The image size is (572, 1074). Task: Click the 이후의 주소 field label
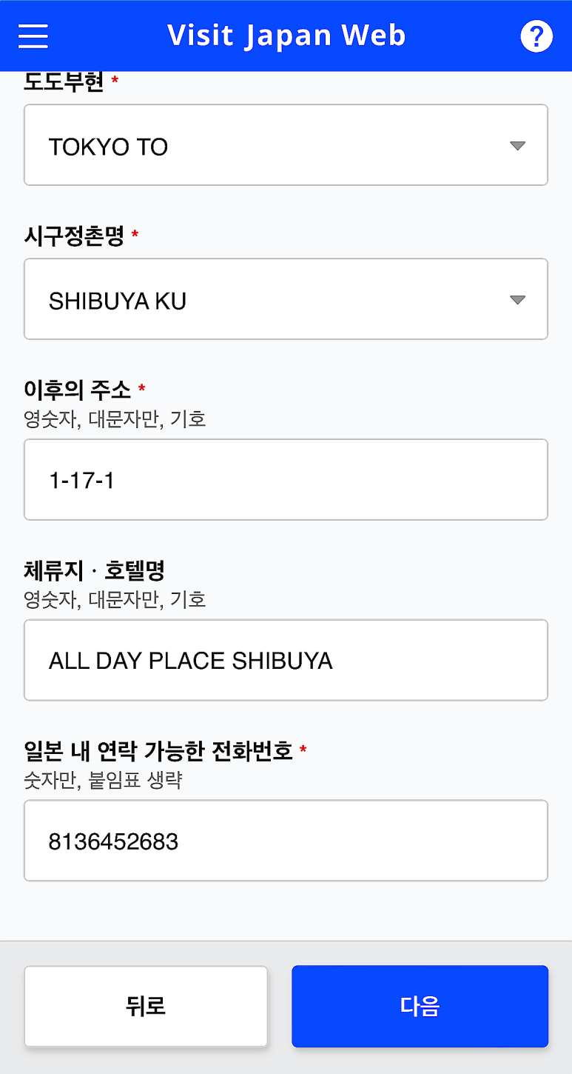click(x=77, y=390)
